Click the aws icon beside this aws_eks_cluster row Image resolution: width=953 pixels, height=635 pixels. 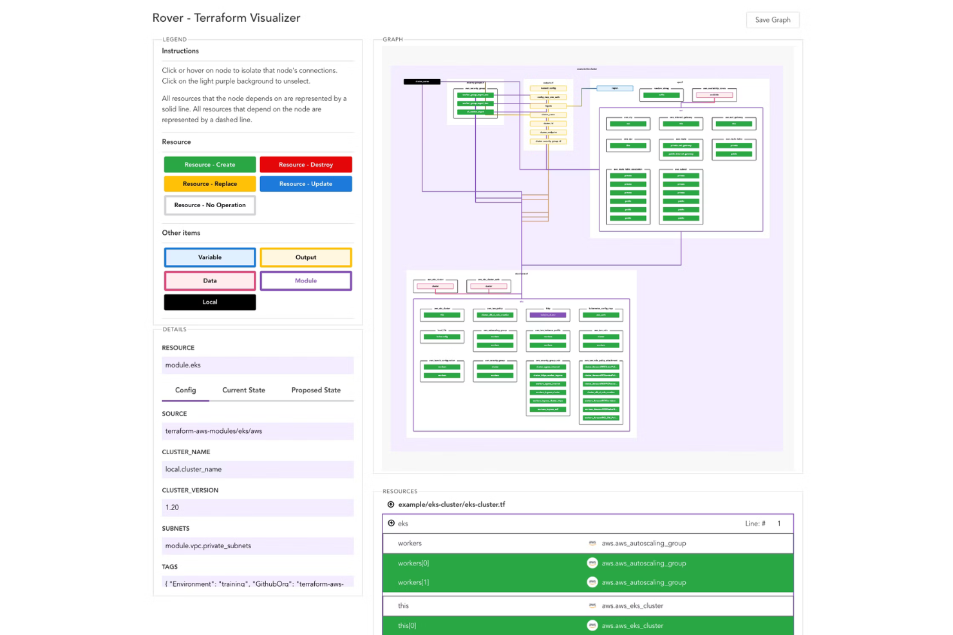[592, 605]
